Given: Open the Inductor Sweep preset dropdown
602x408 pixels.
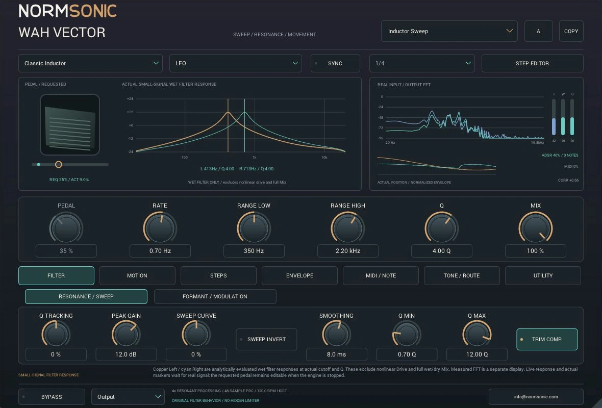Looking at the screenshot, I should [449, 31].
